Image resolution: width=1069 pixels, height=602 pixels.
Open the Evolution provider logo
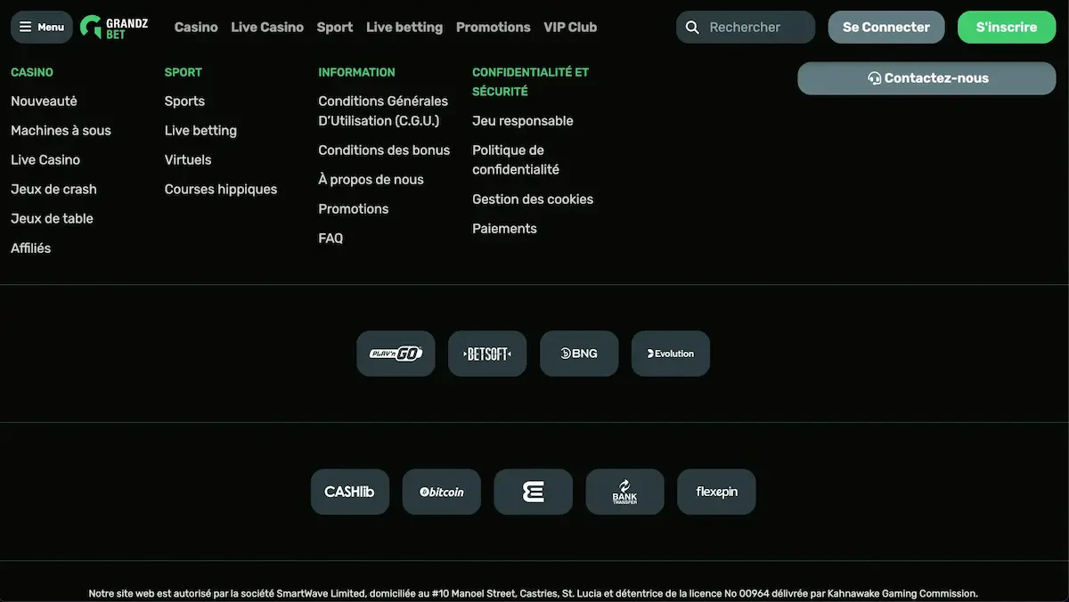pyautogui.click(x=671, y=354)
